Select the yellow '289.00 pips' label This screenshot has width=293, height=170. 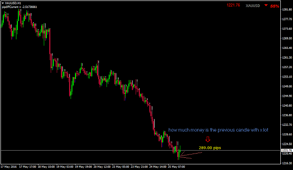(x=210, y=148)
